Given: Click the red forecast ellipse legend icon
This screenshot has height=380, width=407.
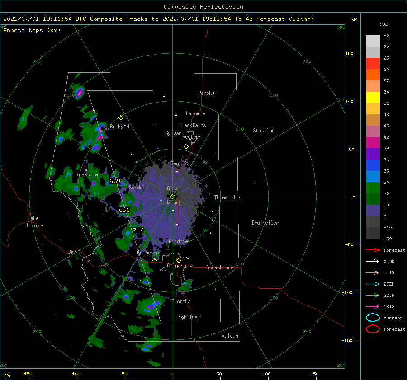Looking at the screenshot, I should point(373,329).
